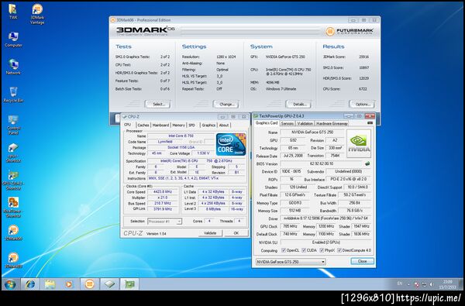Switch to the About tab in CPU-Z
Viewport: 465px width, 306px height.
pos(224,125)
